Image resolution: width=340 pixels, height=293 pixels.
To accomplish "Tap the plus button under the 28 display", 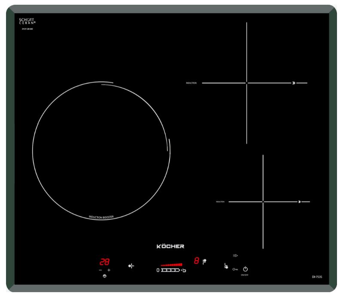I will point(109,270).
